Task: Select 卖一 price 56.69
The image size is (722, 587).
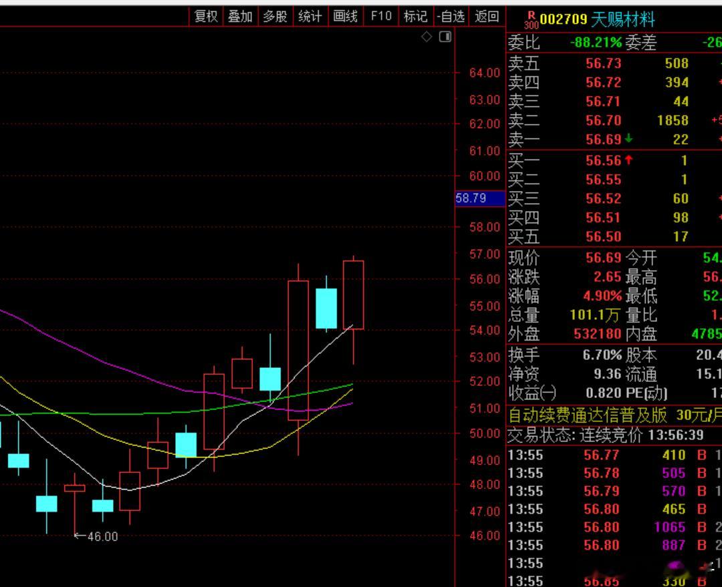Action: point(603,140)
